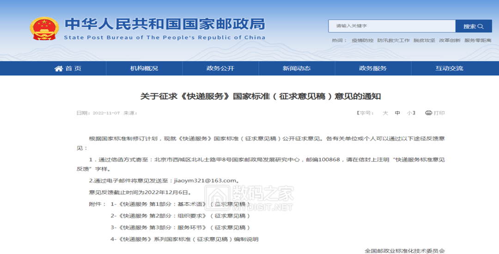
Task: Click the home icon in navigation bar
Action: 58,68
